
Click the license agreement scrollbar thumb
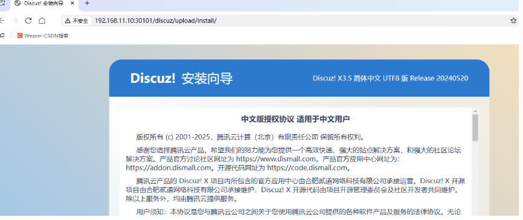(x=475, y=128)
